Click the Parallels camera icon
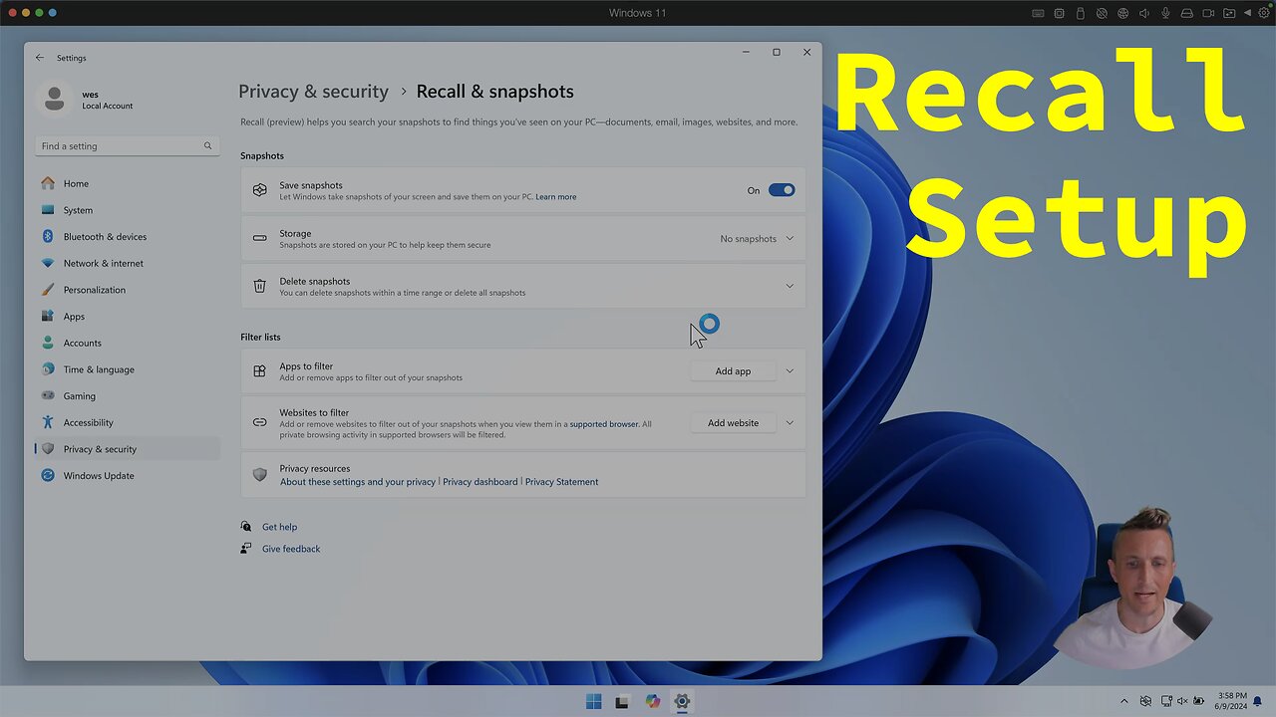The width and height of the screenshot is (1276, 717). tap(1208, 13)
